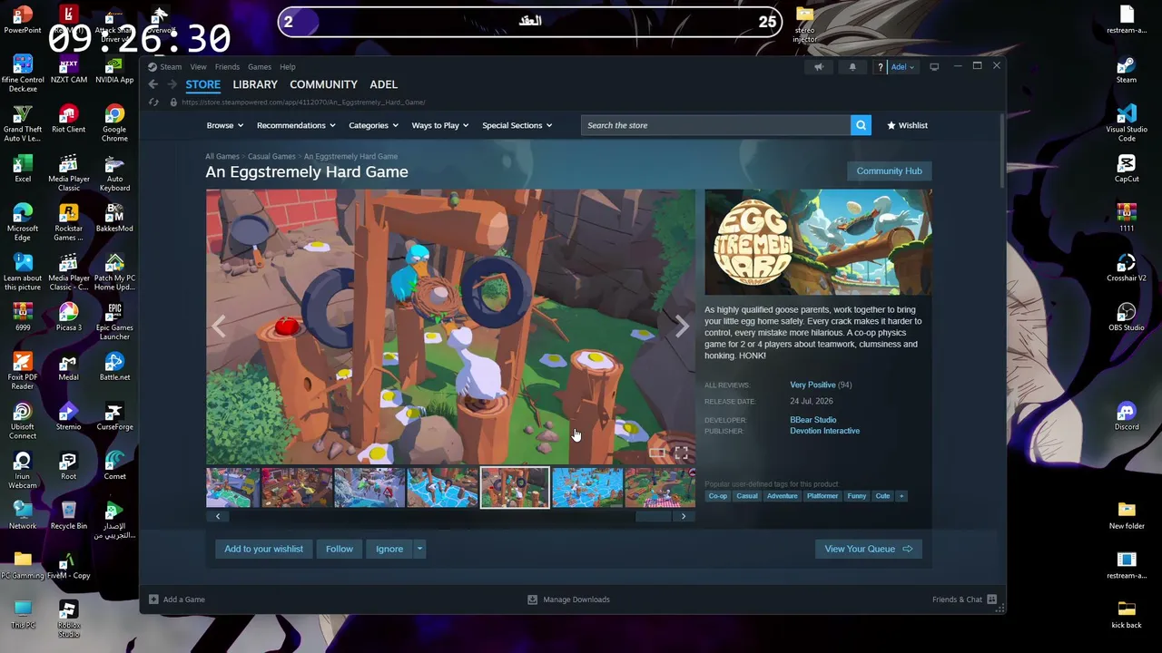The width and height of the screenshot is (1162, 653).
Task: Select the first screenshot thumbnail
Action: [232, 488]
